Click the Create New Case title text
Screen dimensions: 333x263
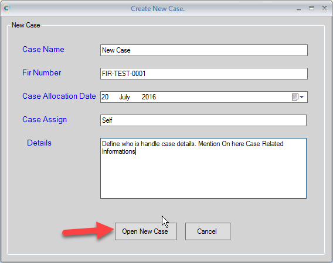[x=158, y=9]
